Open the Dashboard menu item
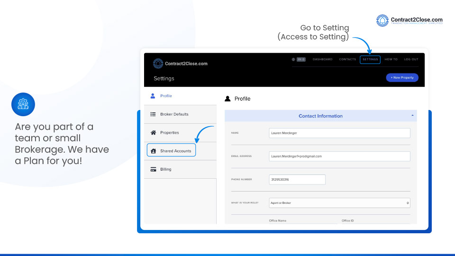This screenshot has width=455, height=256. tap(322, 59)
